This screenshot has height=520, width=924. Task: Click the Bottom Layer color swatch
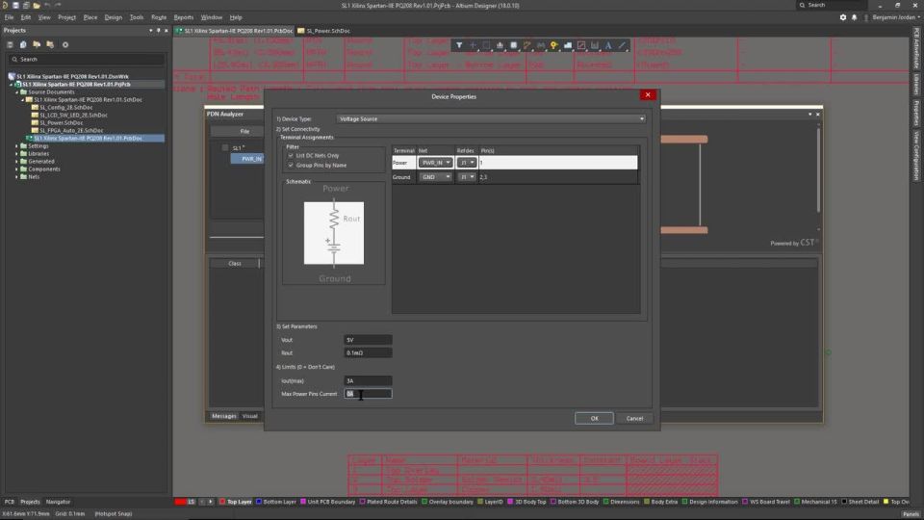point(259,502)
